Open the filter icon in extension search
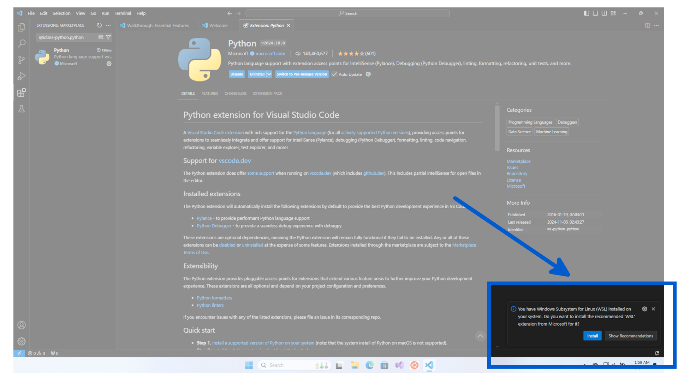This screenshot has width=678, height=381. (x=108, y=37)
